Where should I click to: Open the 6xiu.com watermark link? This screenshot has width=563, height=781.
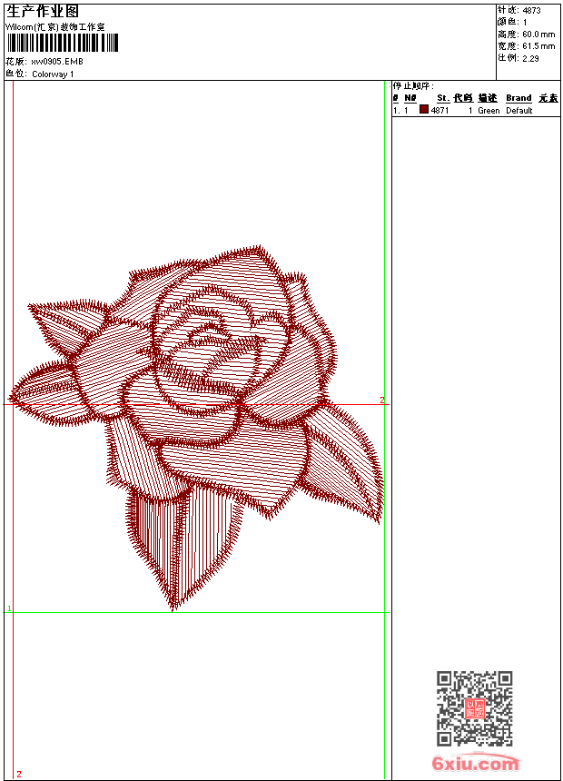point(475,765)
